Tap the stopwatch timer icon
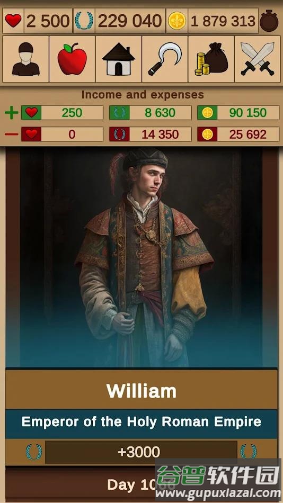 [x=269, y=21]
